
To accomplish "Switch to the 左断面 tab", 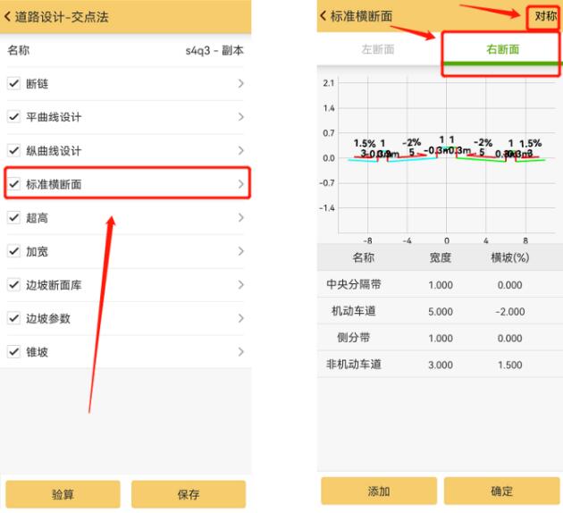I will [x=377, y=50].
